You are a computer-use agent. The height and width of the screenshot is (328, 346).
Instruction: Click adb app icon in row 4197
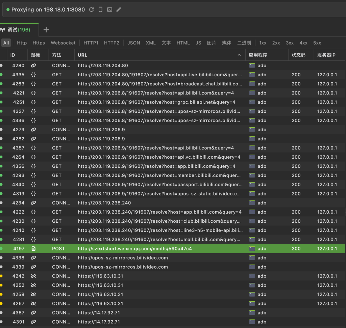tap(252, 249)
